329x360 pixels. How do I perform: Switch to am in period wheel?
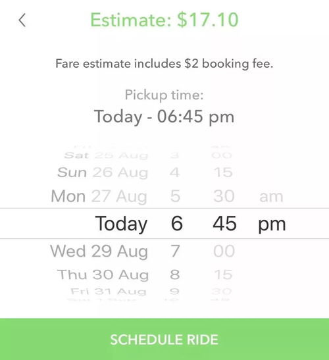[271, 197]
